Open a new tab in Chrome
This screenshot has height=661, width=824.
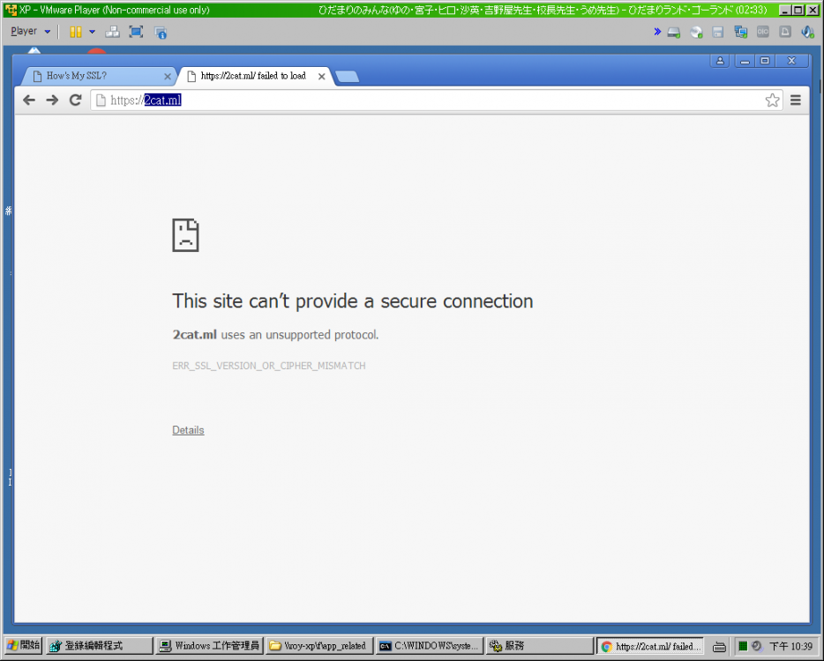point(348,77)
